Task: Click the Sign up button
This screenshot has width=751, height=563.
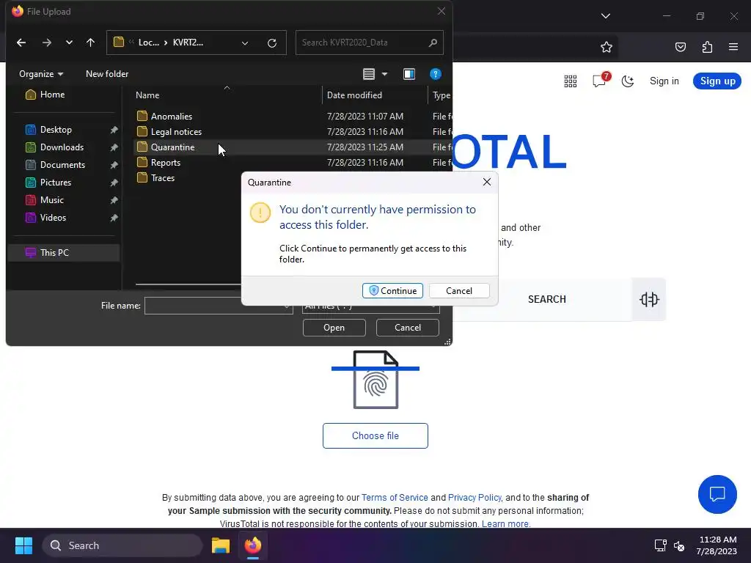Action: 717,81
